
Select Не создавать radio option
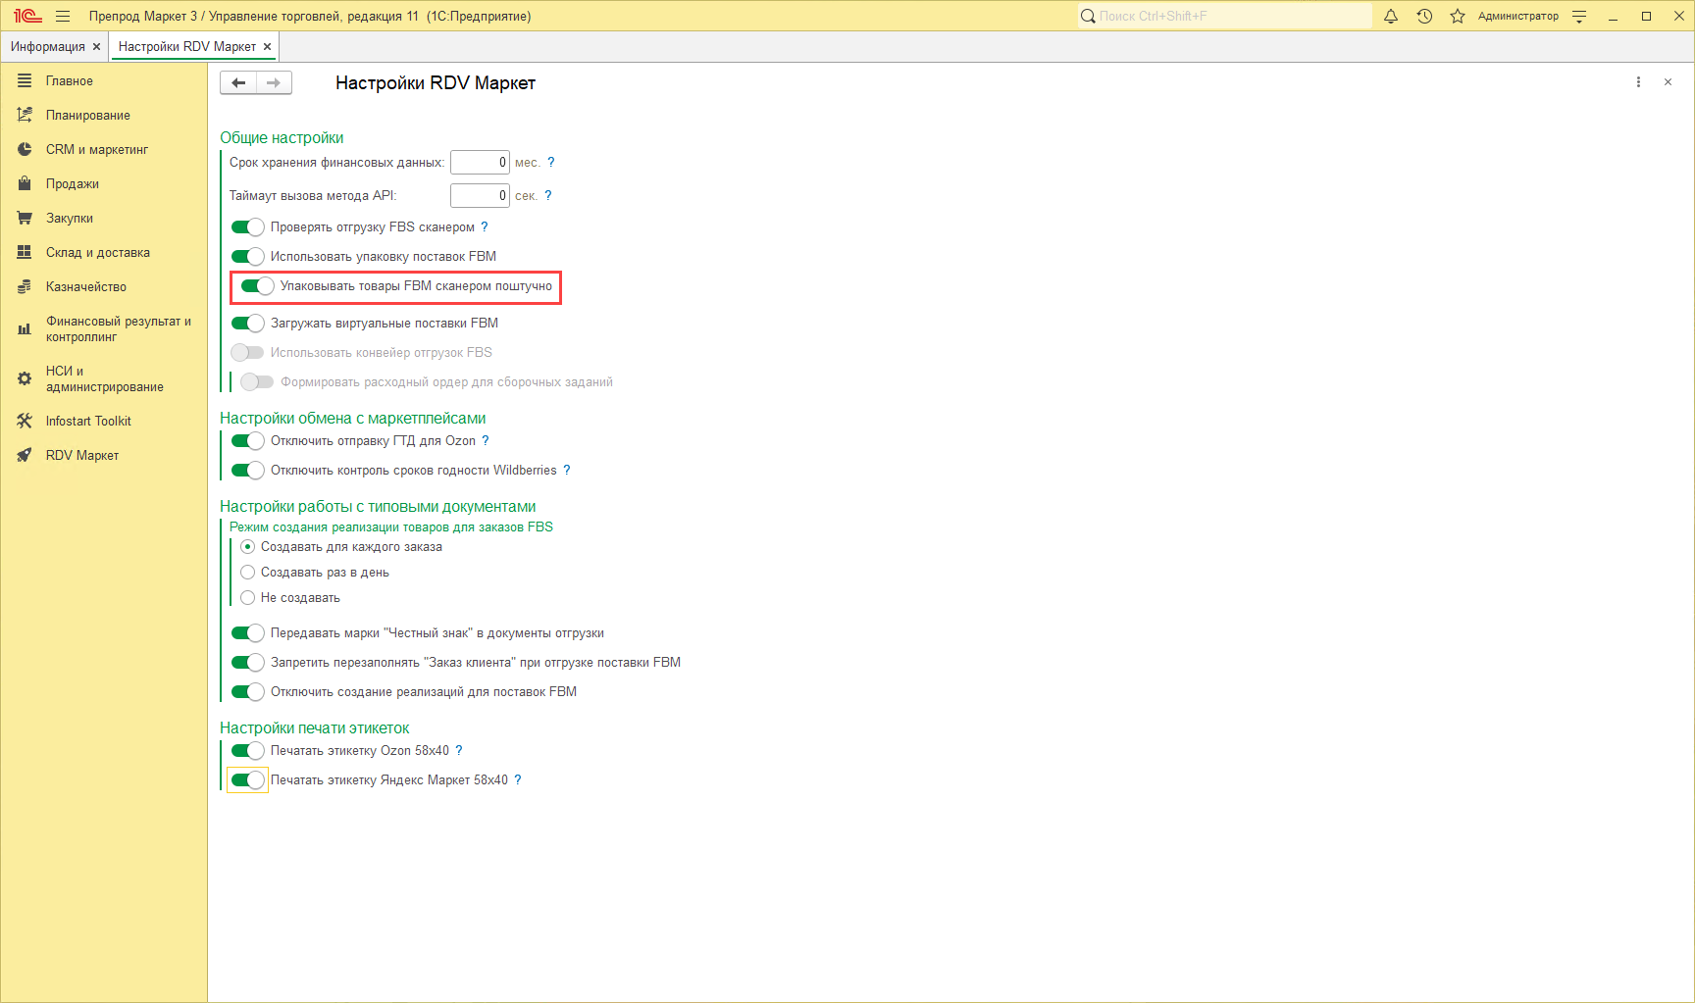pyautogui.click(x=248, y=597)
